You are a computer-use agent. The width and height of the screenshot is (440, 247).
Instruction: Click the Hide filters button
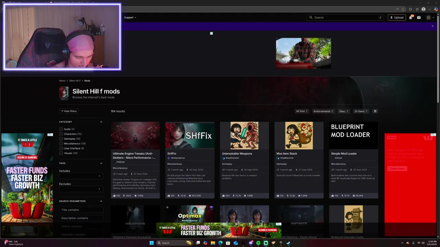point(69,111)
